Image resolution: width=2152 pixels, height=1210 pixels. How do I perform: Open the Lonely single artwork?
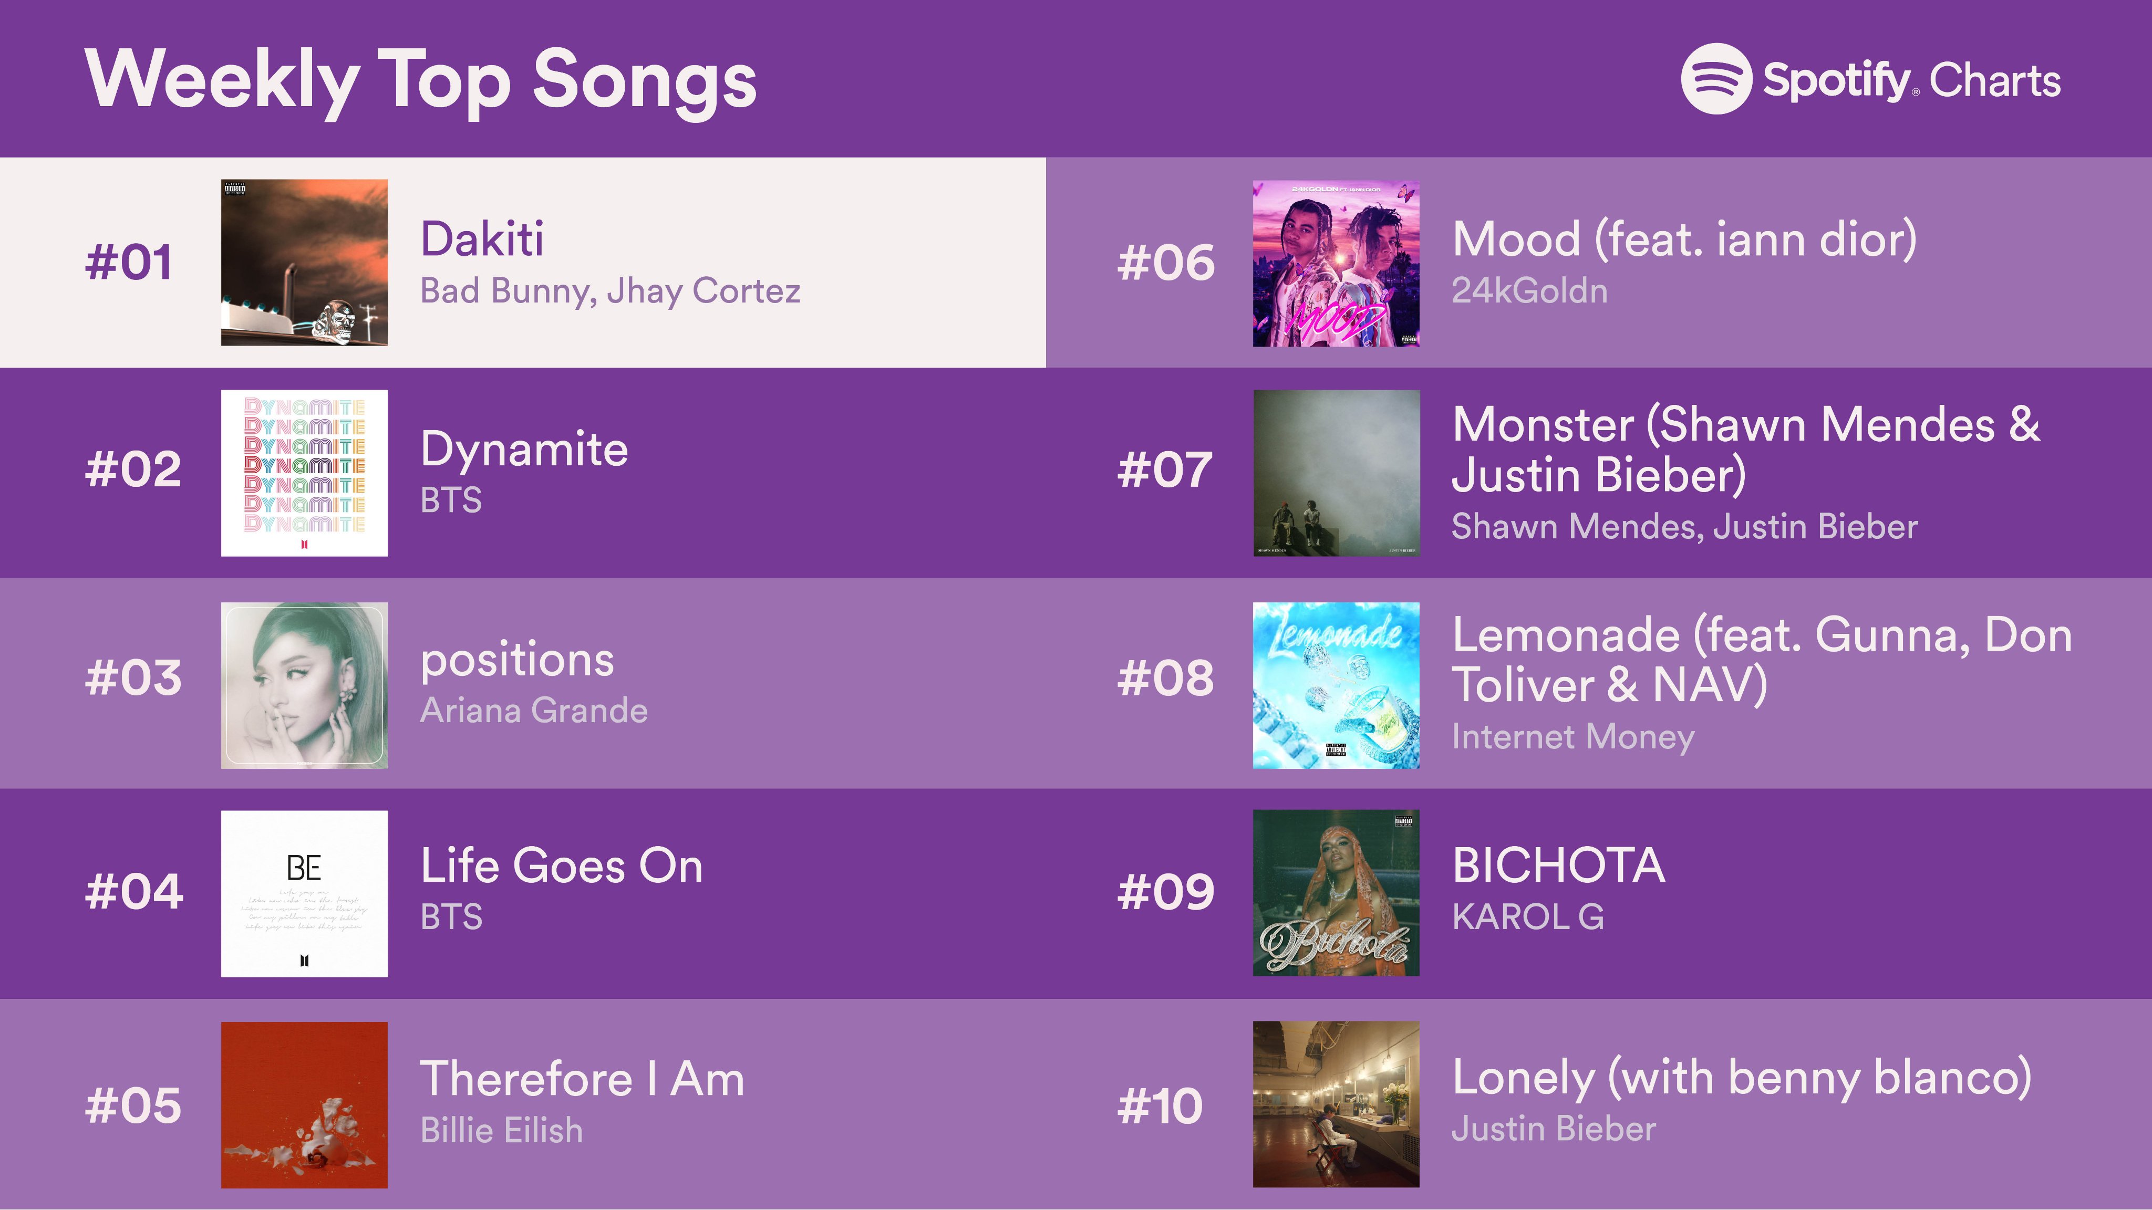pos(1335,1104)
